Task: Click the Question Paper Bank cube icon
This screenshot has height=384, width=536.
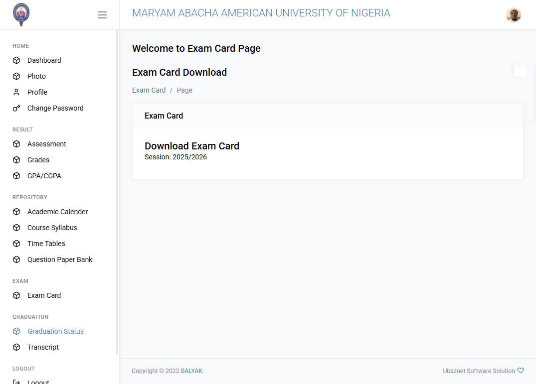Action: point(16,259)
